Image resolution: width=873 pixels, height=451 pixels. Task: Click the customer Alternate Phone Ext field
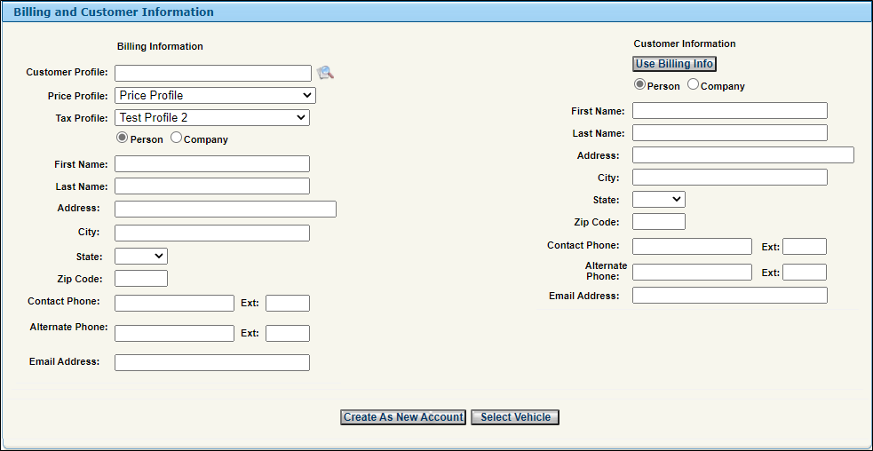click(x=805, y=273)
